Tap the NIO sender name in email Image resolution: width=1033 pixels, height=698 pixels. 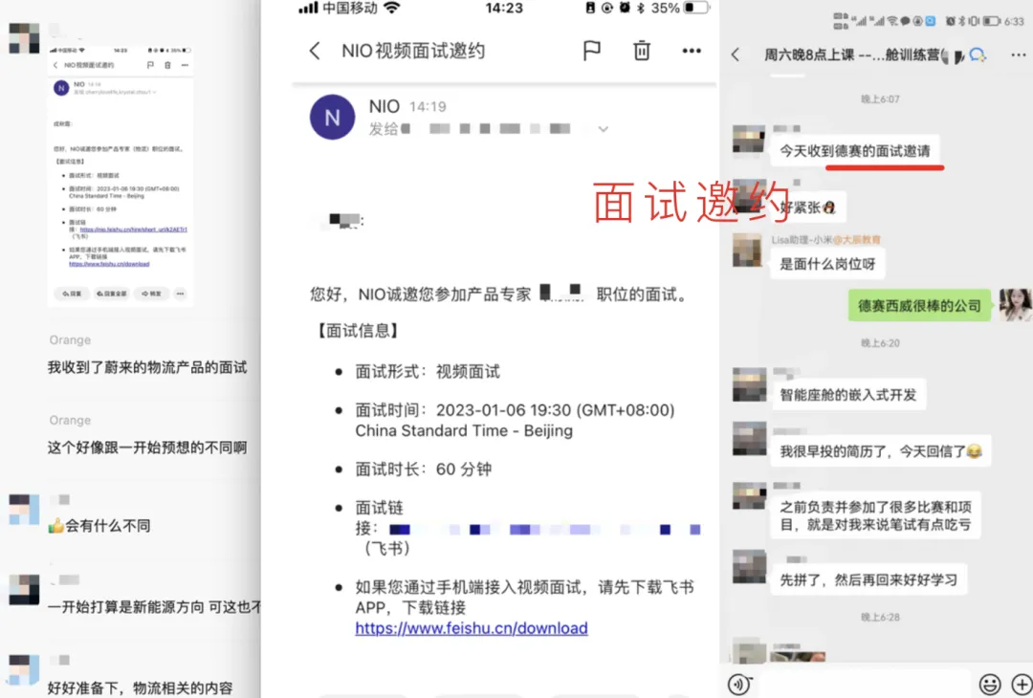pos(385,106)
